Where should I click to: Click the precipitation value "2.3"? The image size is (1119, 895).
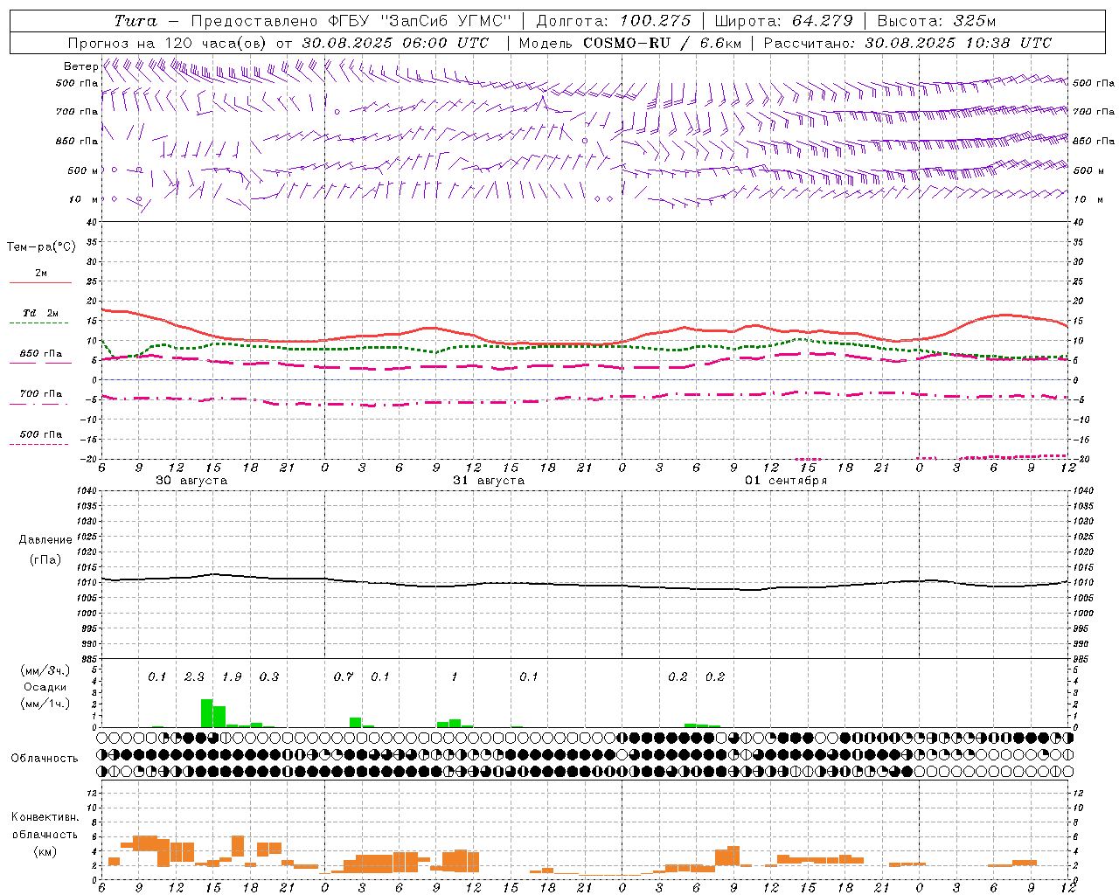pyautogui.click(x=194, y=677)
